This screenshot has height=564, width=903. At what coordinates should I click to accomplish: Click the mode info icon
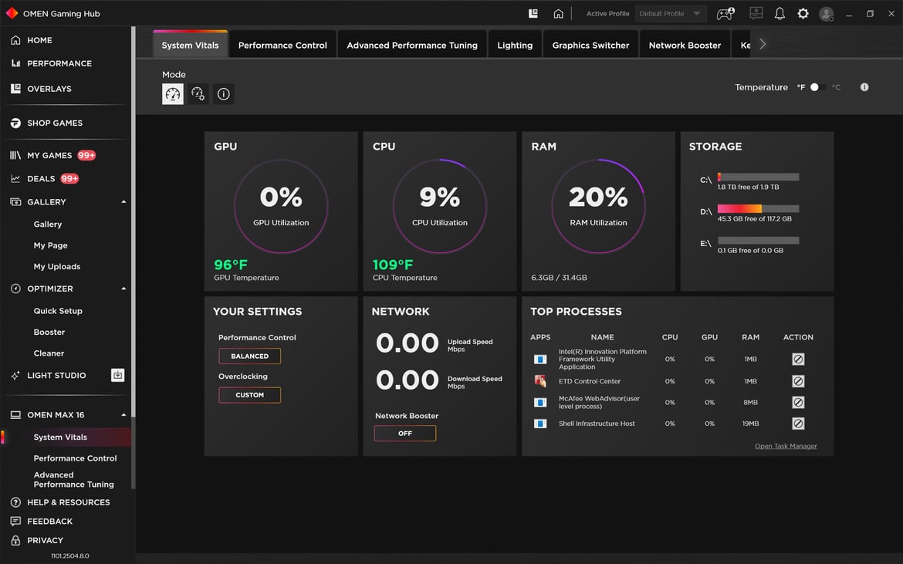pos(224,94)
